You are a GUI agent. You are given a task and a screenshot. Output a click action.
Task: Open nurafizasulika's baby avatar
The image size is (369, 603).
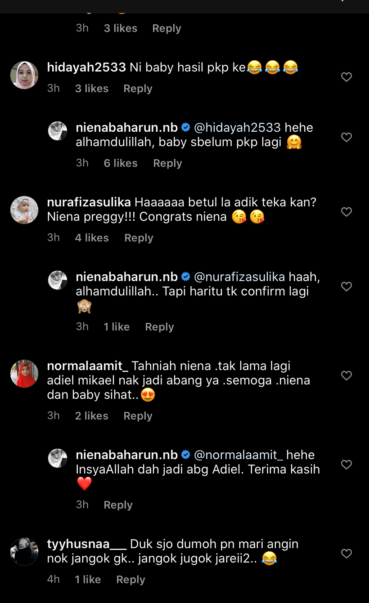24,210
